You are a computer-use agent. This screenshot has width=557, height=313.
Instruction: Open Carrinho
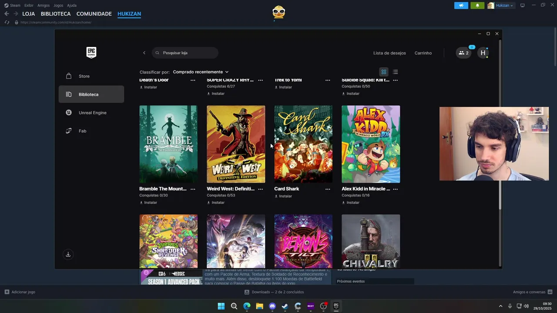click(423, 53)
